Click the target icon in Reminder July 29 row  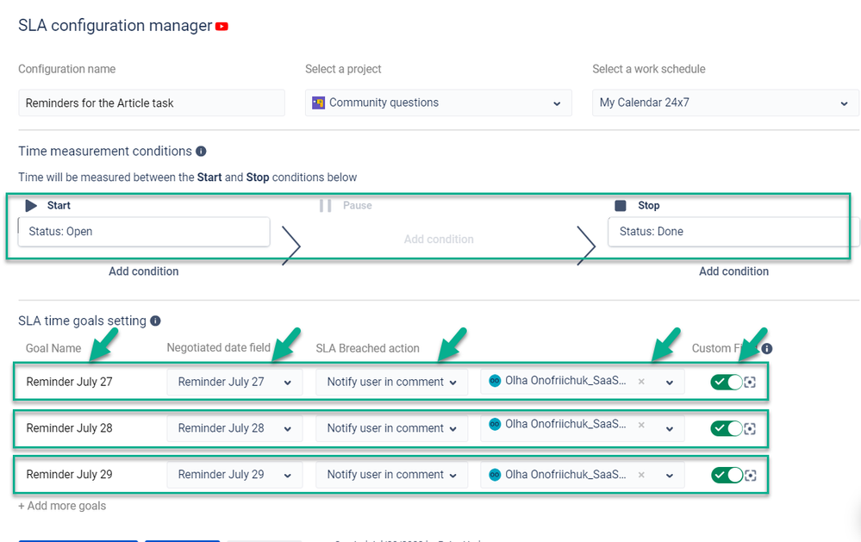tap(750, 476)
